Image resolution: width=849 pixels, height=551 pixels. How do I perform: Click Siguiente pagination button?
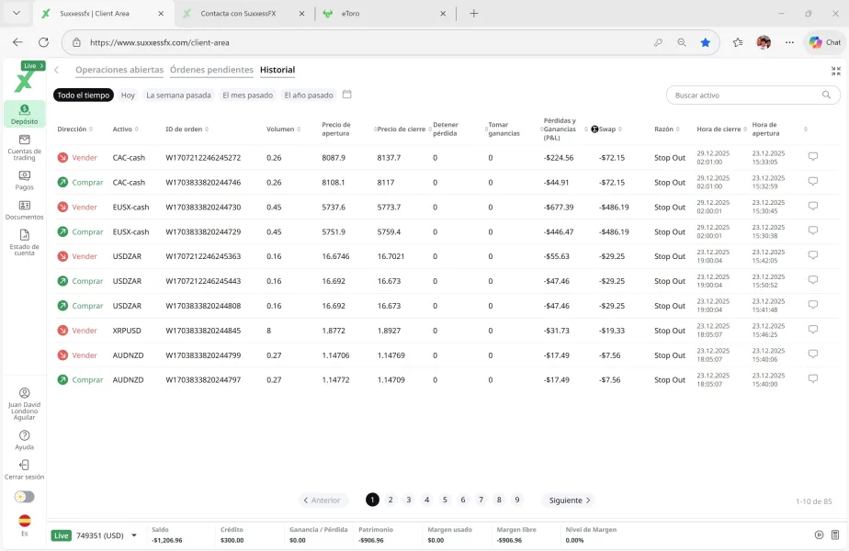tap(570, 500)
